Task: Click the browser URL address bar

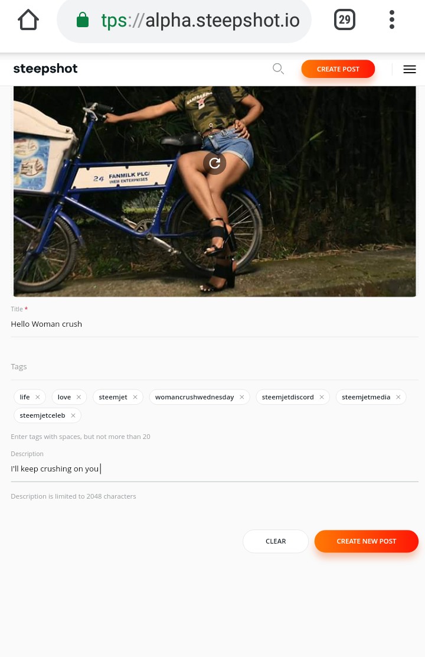Action: point(184,20)
